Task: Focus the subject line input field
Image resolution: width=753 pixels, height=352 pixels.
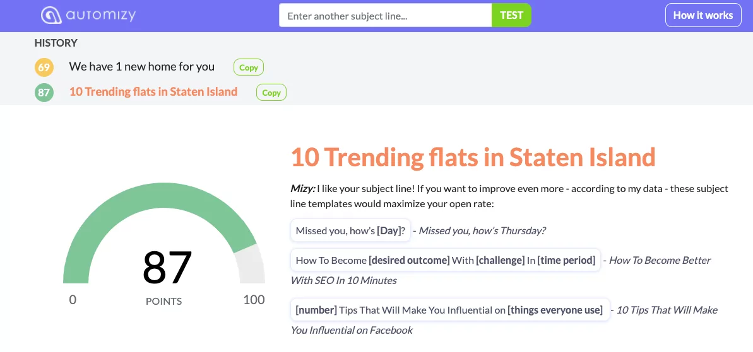Action: [x=385, y=15]
